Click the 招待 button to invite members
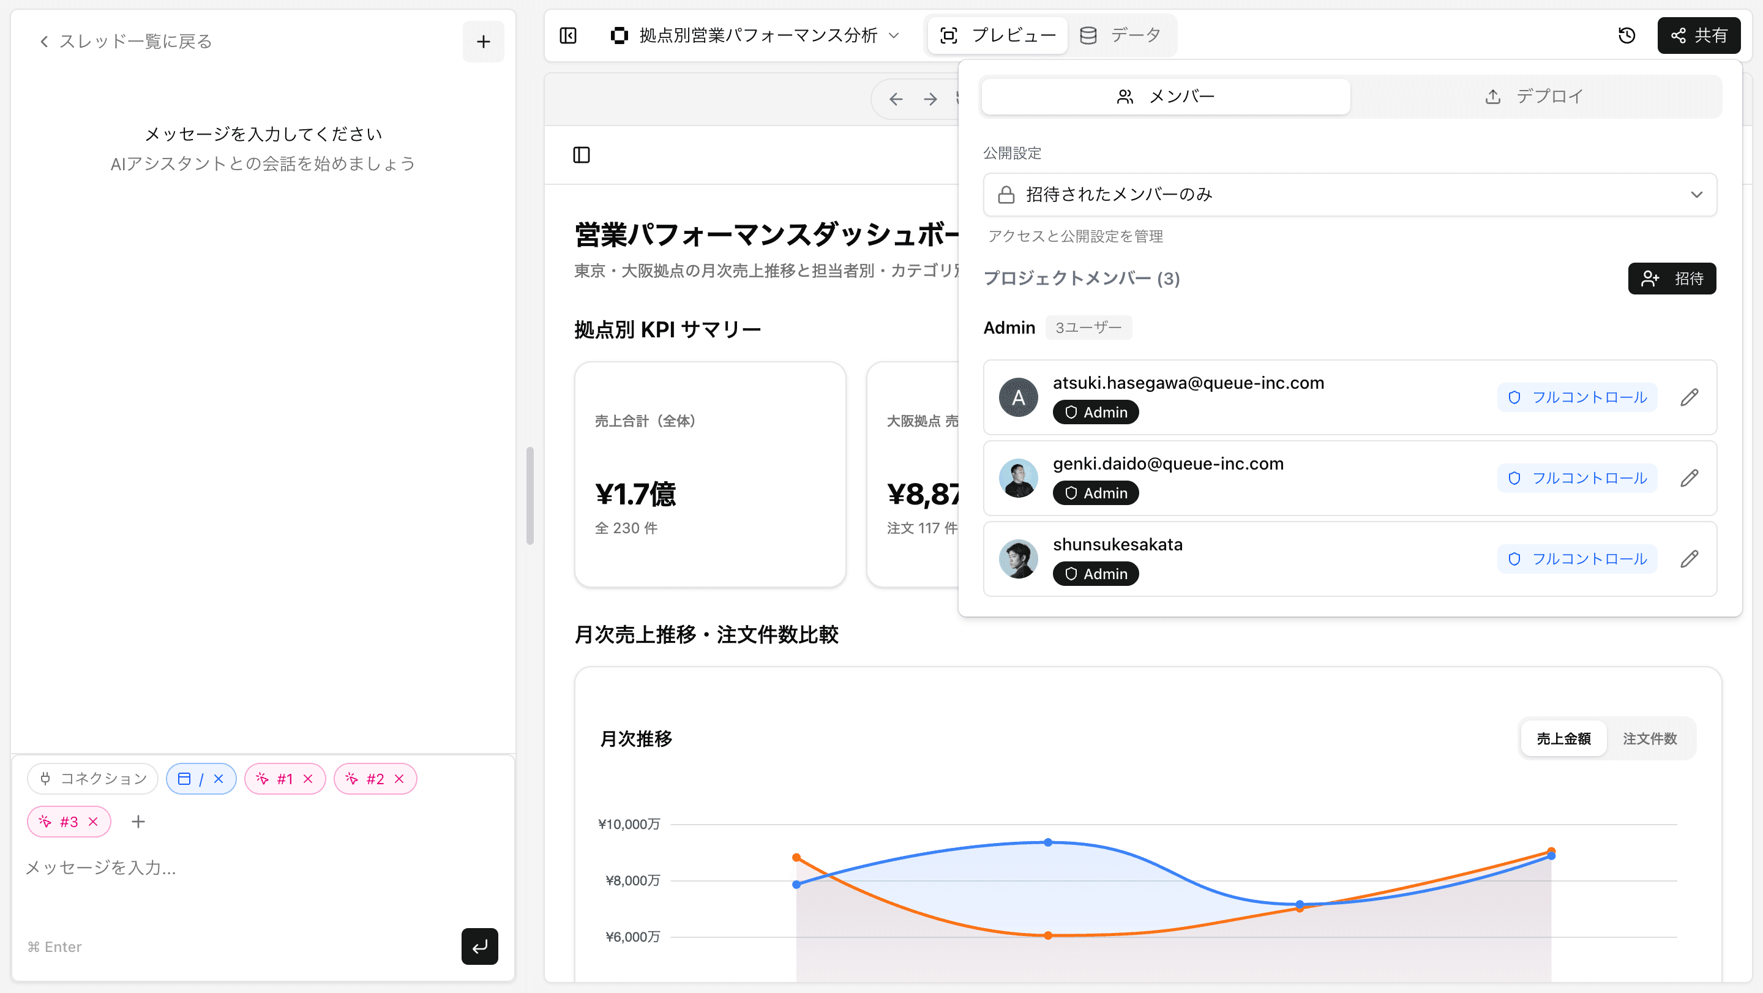1763x993 pixels. [1672, 279]
